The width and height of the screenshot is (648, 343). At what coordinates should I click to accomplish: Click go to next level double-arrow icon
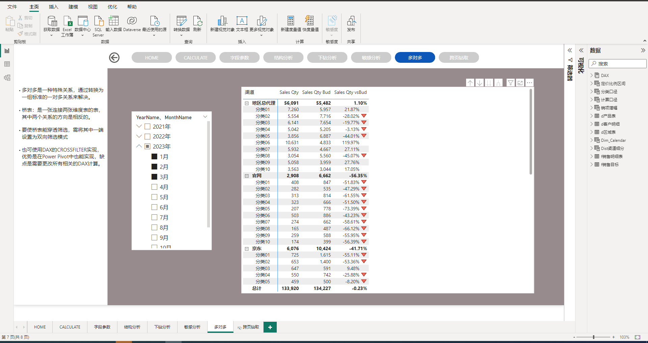[x=489, y=83]
